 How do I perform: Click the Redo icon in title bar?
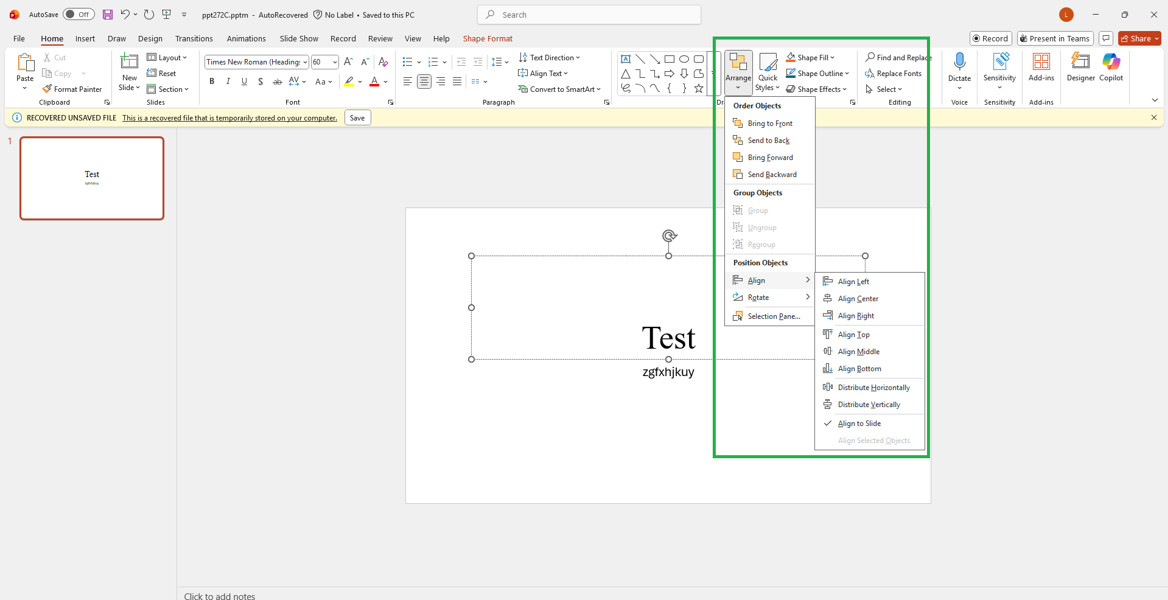[149, 15]
